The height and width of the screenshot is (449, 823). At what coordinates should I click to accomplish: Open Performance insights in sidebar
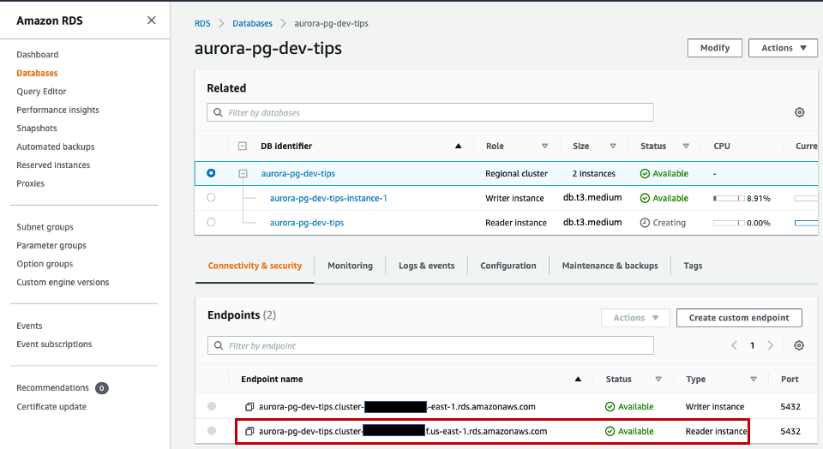pyautogui.click(x=57, y=110)
